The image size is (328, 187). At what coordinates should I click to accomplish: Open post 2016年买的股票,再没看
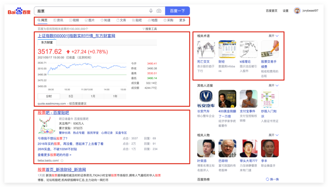70,144
